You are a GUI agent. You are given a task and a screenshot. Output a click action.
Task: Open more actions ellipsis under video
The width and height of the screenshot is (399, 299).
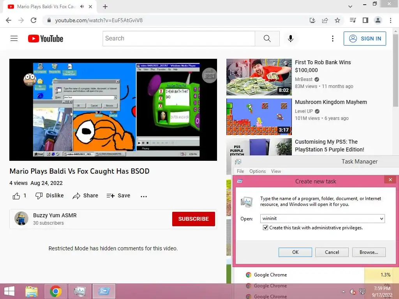[144, 196]
